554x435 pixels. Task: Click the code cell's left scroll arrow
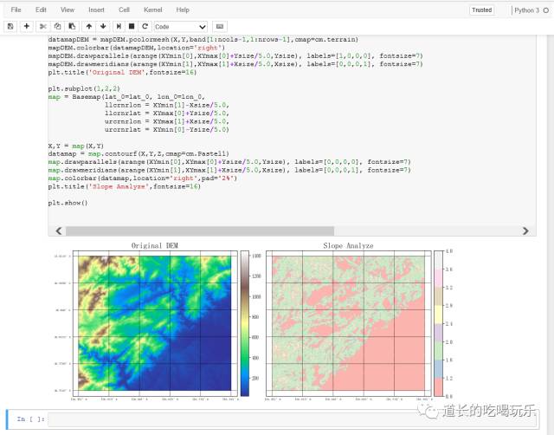click(x=59, y=231)
